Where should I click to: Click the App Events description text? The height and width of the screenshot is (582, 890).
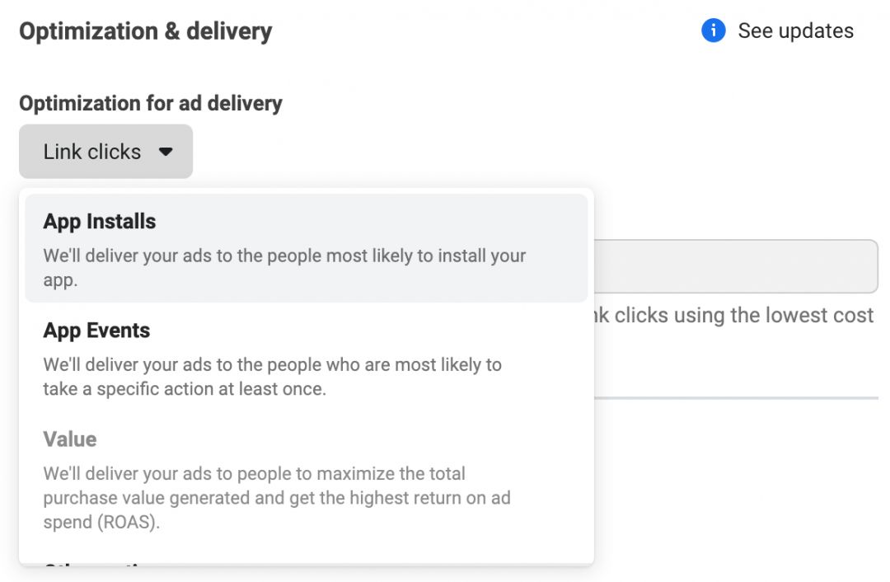pos(272,376)
